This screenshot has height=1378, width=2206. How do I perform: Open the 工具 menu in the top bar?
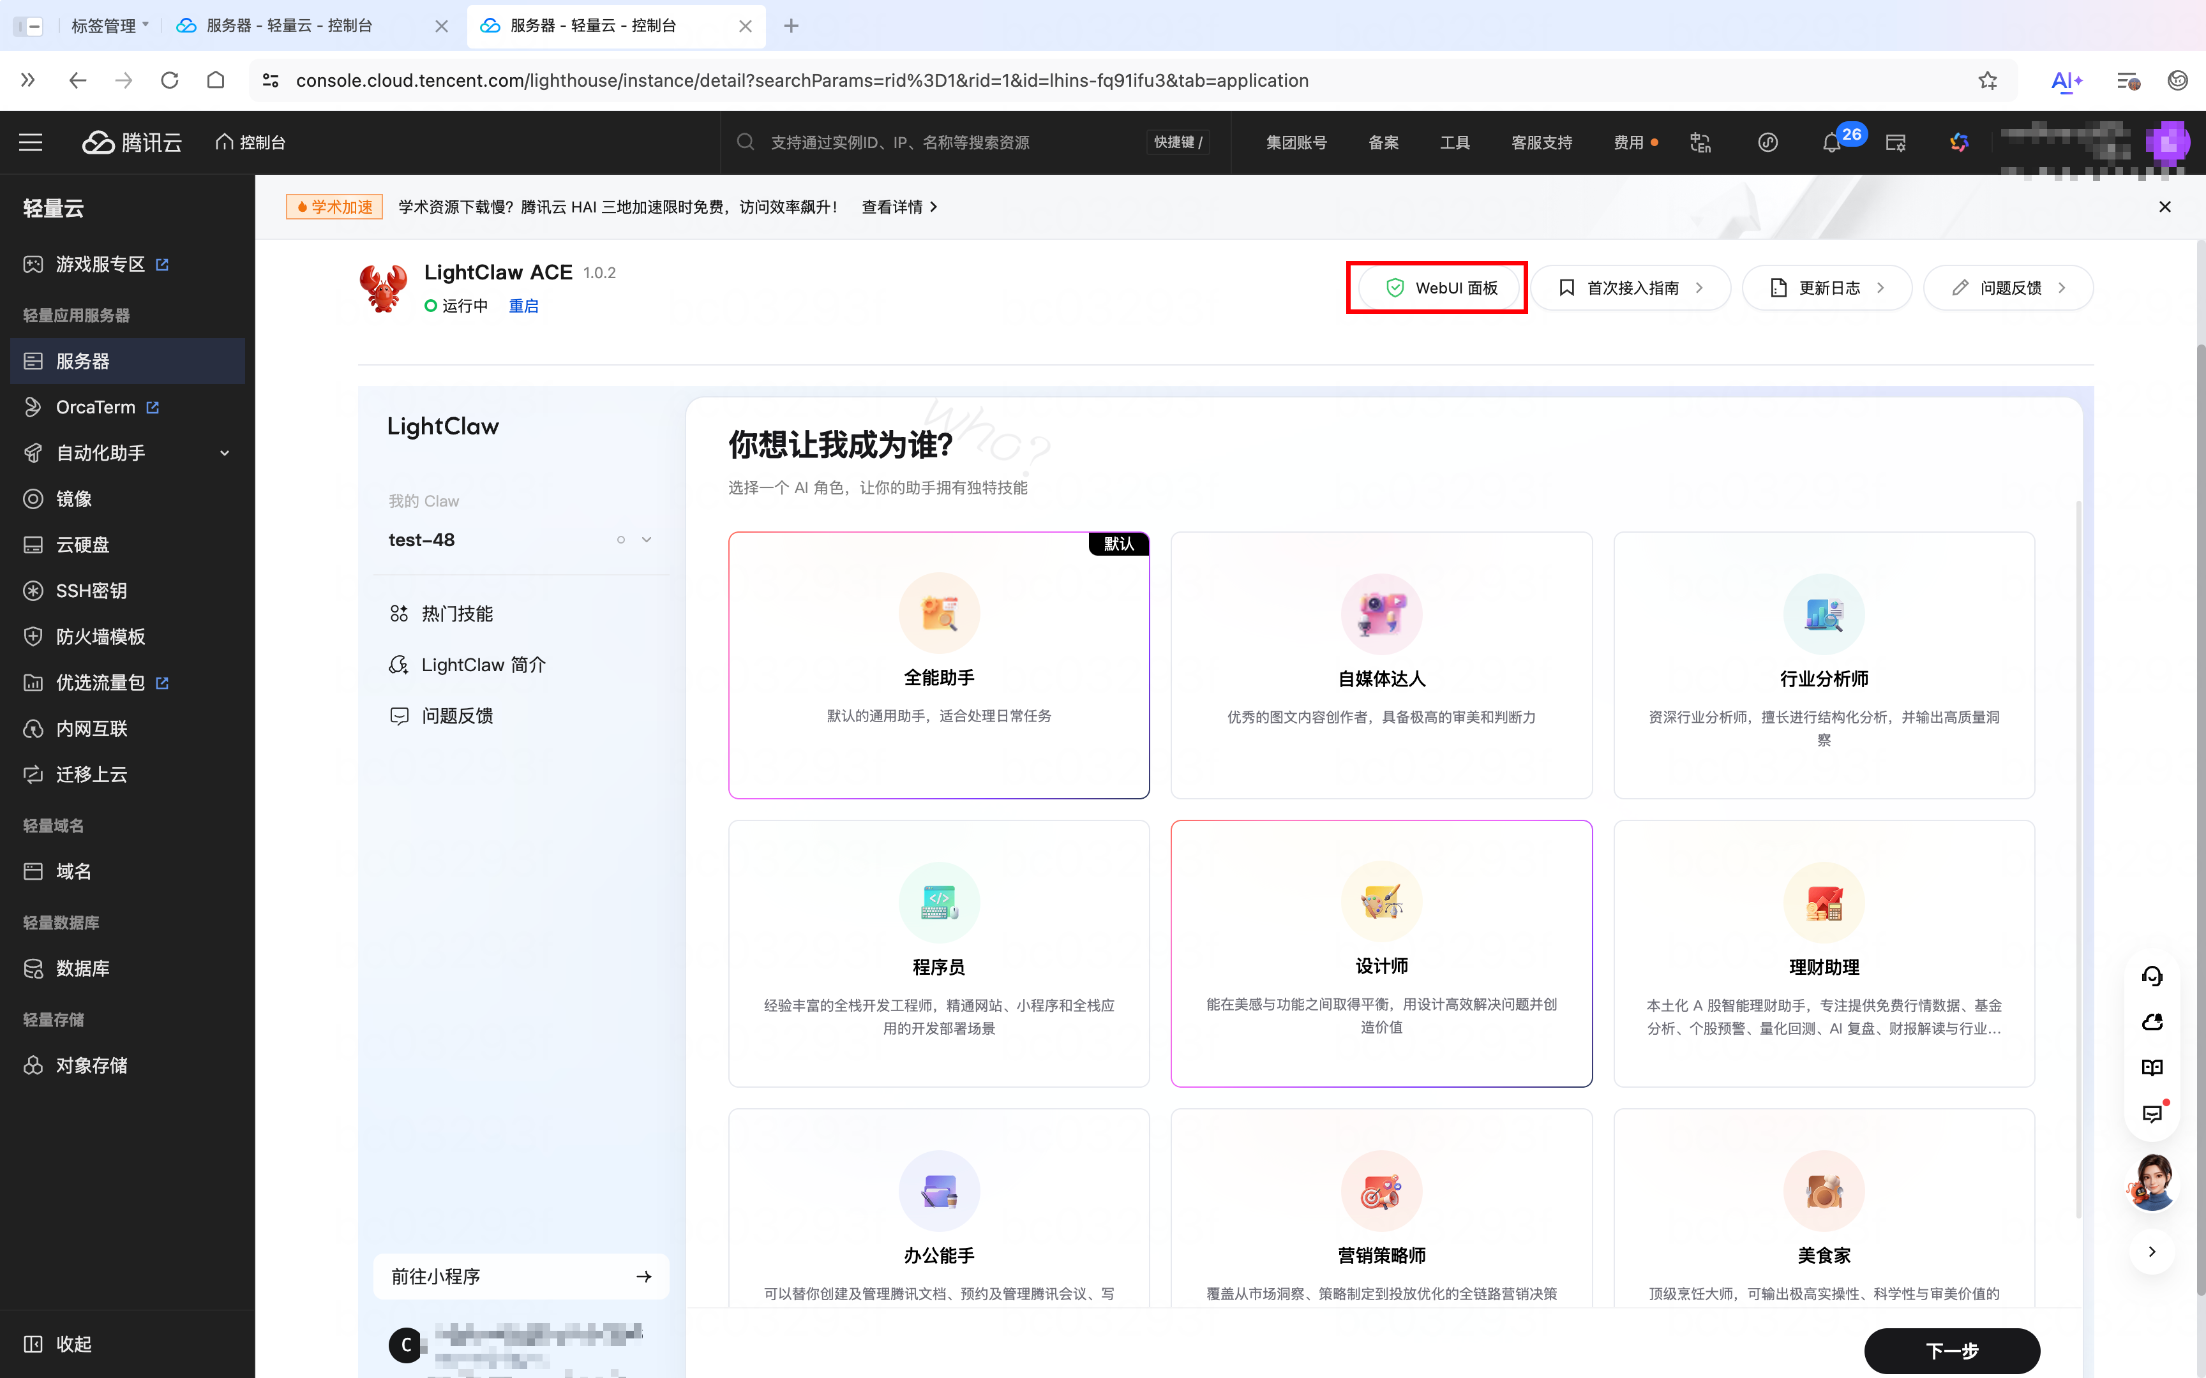pyautogui.click(x=1454, y=142)
